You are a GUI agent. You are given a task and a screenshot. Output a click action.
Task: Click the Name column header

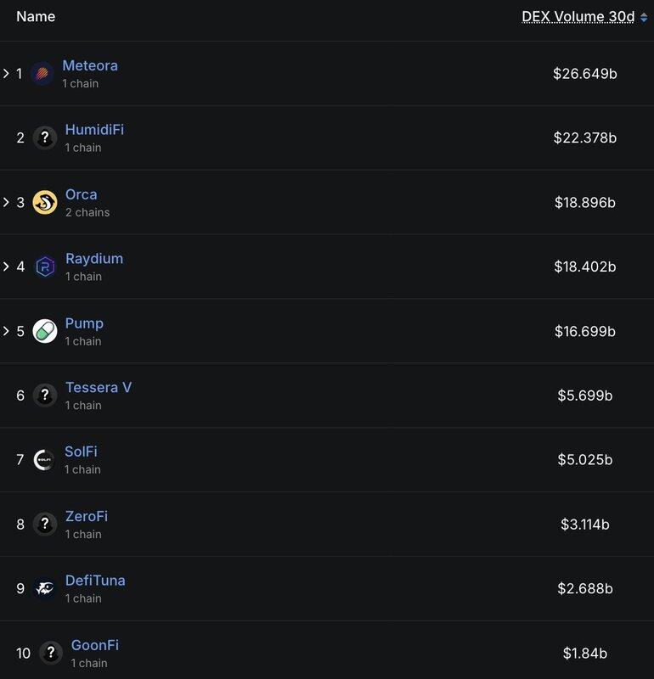coord(36,16)
